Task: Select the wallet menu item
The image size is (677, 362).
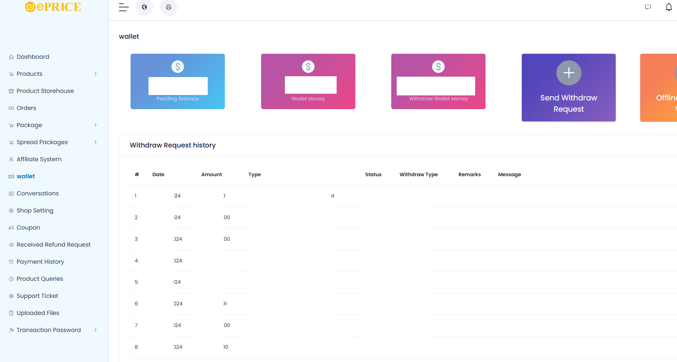Action: pos(26,176)
